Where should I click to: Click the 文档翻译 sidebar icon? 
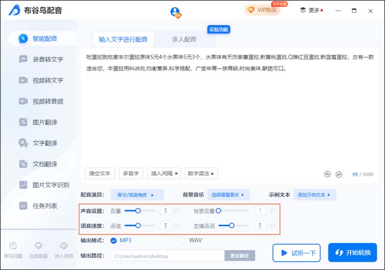(23, 164)
